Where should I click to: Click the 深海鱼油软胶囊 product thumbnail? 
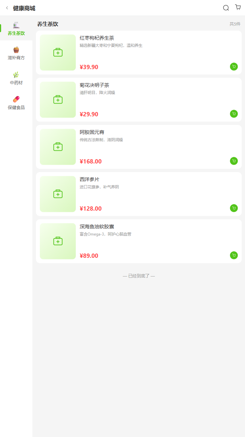(x=58, y=241)
